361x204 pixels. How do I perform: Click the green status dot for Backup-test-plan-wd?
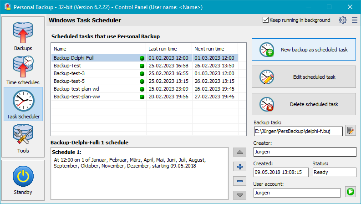click(x=142, y=89)
